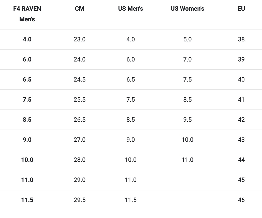Click the 24.5 CM value

pyautogui.click(x=80, y=80)
